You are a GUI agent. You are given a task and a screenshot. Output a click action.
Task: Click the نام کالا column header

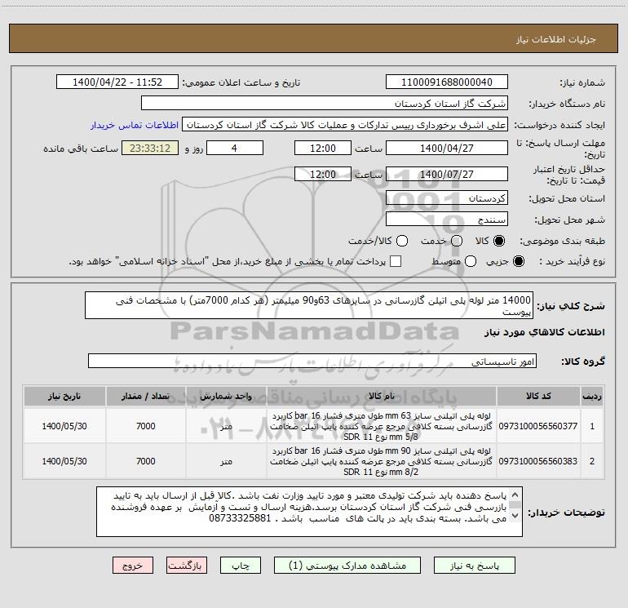[382, 396]
